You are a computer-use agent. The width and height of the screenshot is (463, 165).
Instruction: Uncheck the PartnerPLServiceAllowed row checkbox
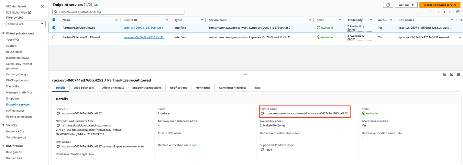[54, 28]
